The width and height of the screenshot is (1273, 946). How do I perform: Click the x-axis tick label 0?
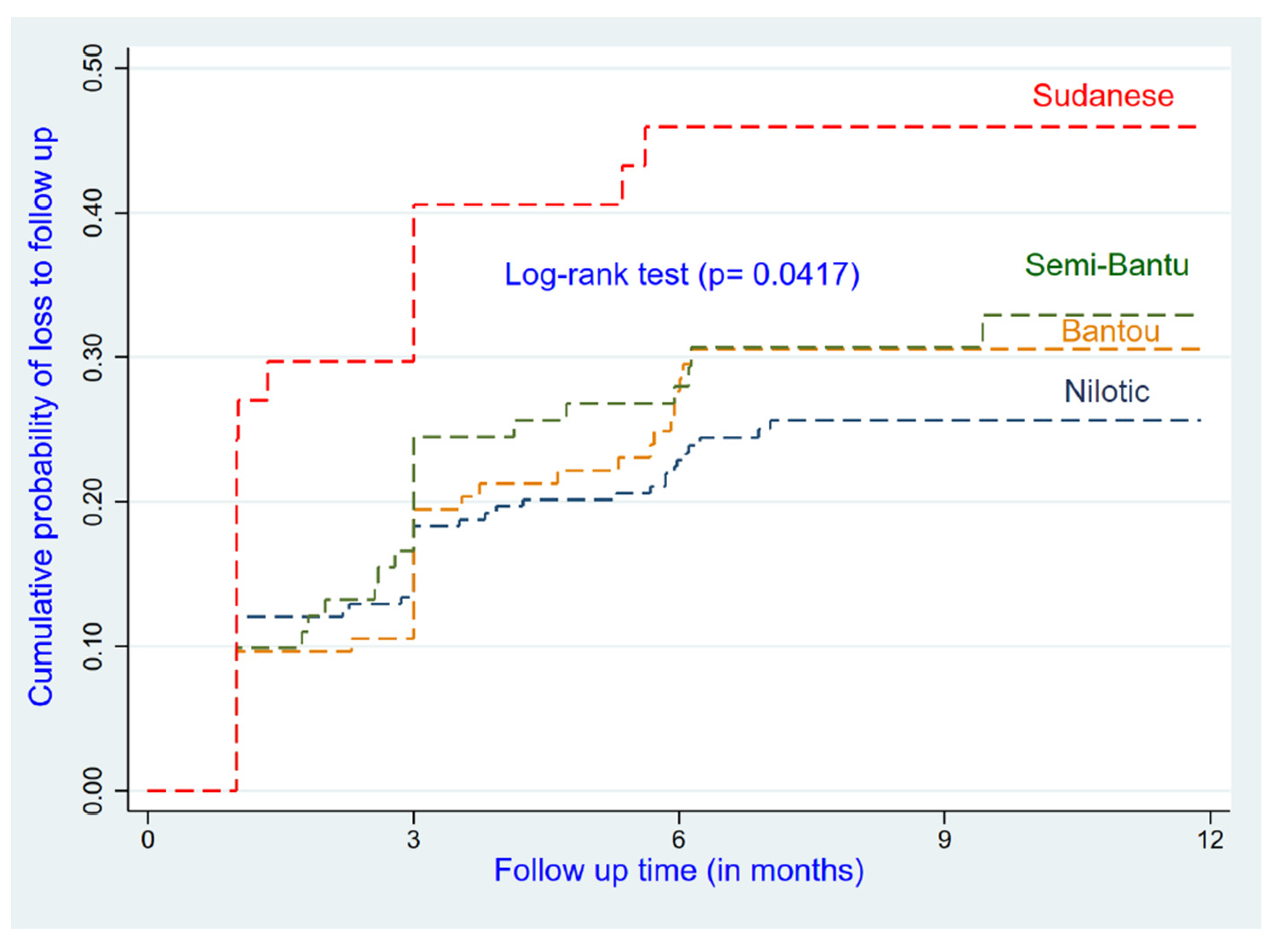point(148,840)
